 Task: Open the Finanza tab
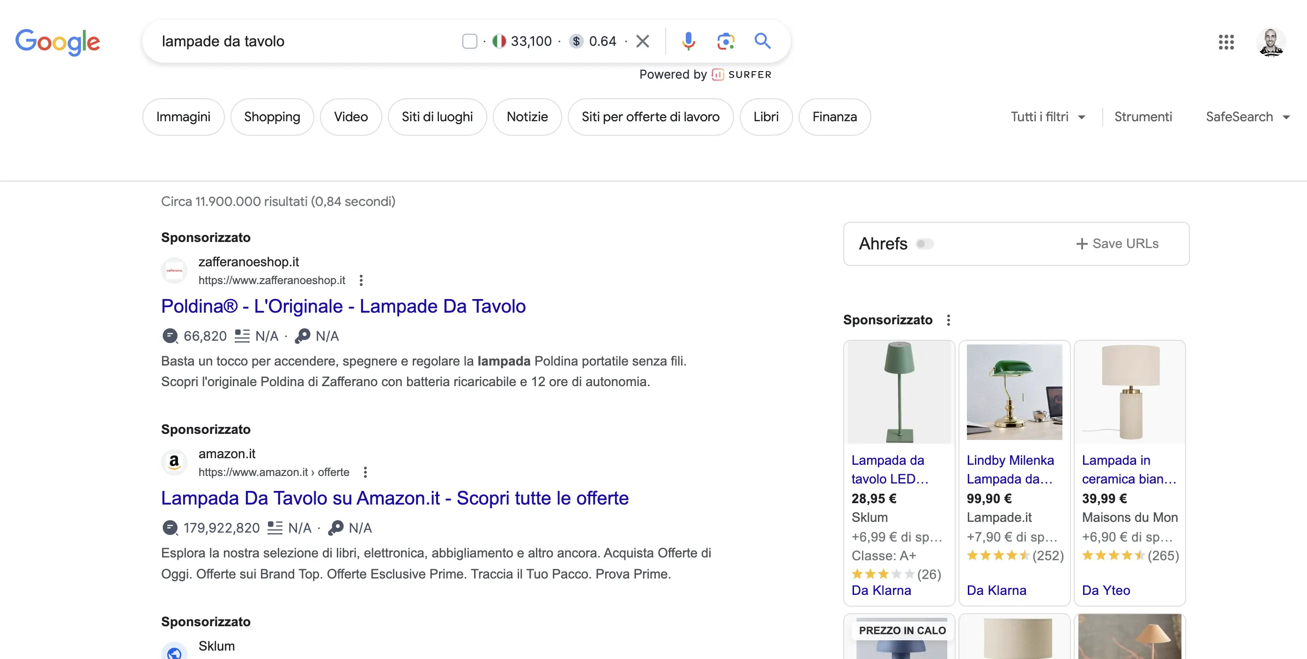coord(835,117)
